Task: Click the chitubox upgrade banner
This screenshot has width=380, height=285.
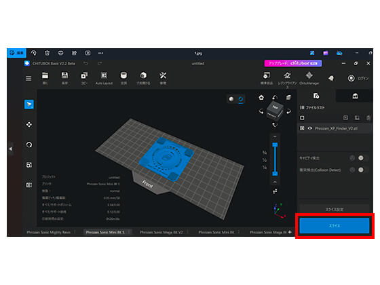Action: [293, 63]
